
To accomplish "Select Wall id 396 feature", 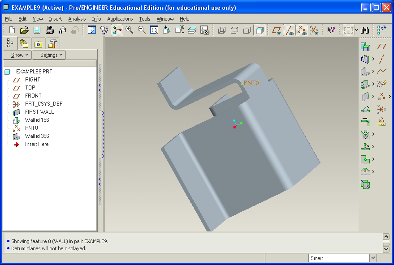I will pos(37,136).
